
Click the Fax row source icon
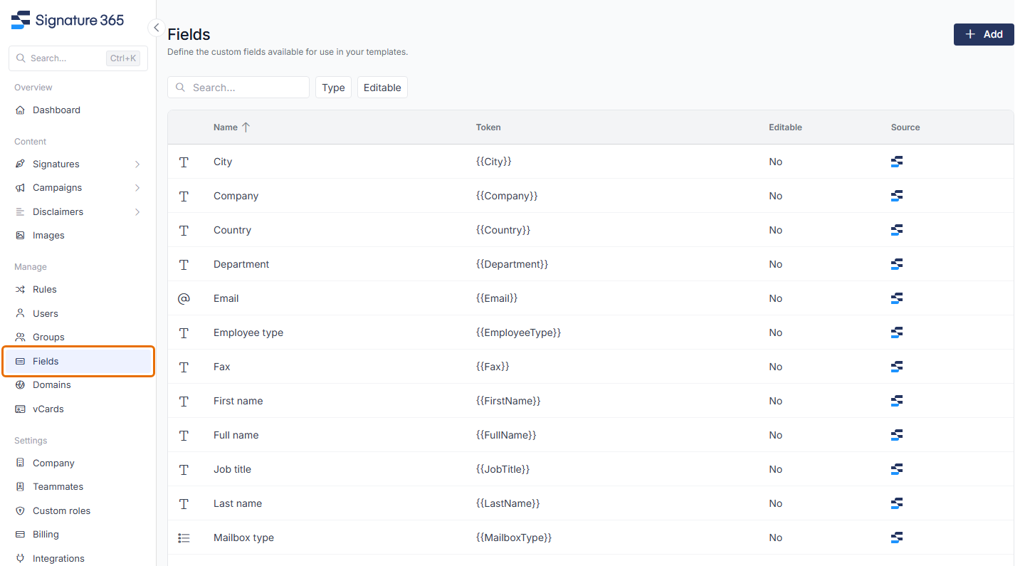click(897, 367)
